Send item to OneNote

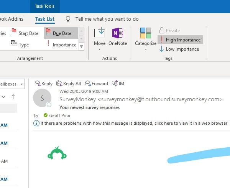118,37
